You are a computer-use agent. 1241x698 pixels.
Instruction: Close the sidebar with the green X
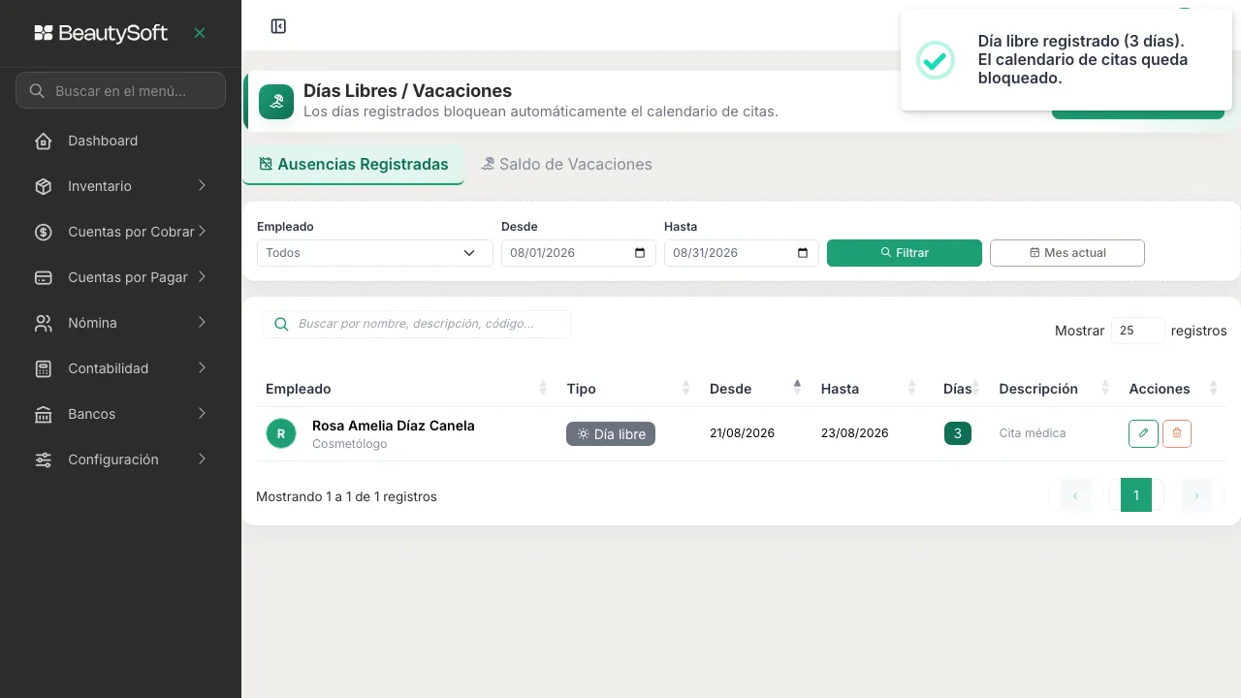click(200, 33)
